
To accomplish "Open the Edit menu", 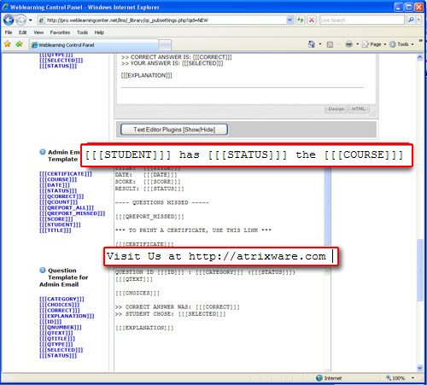I will click(x=23, y=32).
